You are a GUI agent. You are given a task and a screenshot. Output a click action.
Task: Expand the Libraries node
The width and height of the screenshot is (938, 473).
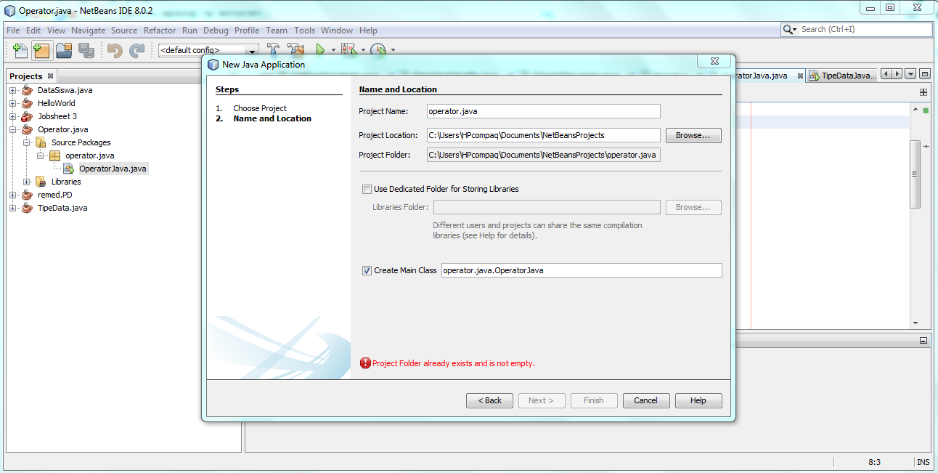pyautogui.click(x=27, y=182)
